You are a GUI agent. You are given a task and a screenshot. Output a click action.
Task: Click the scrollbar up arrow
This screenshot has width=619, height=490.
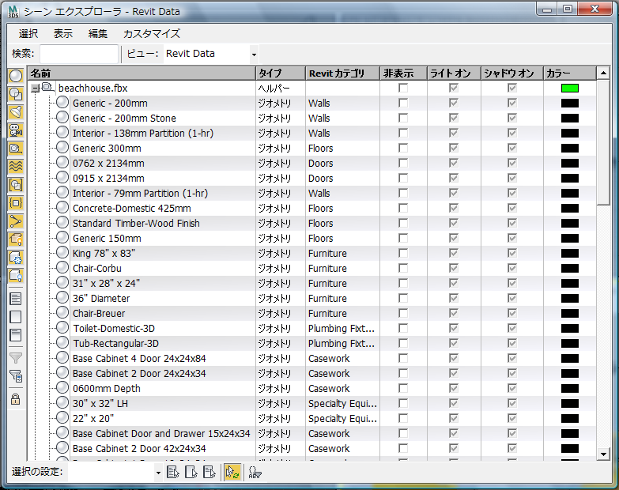603,73
